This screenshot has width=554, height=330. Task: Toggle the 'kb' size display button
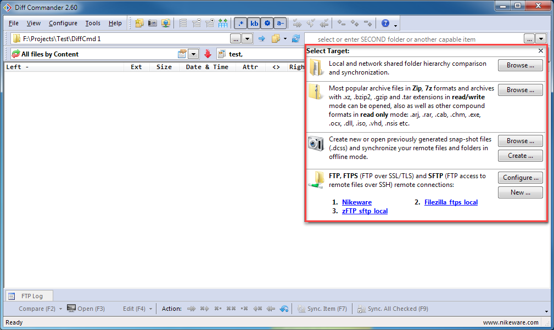point(254,23)
